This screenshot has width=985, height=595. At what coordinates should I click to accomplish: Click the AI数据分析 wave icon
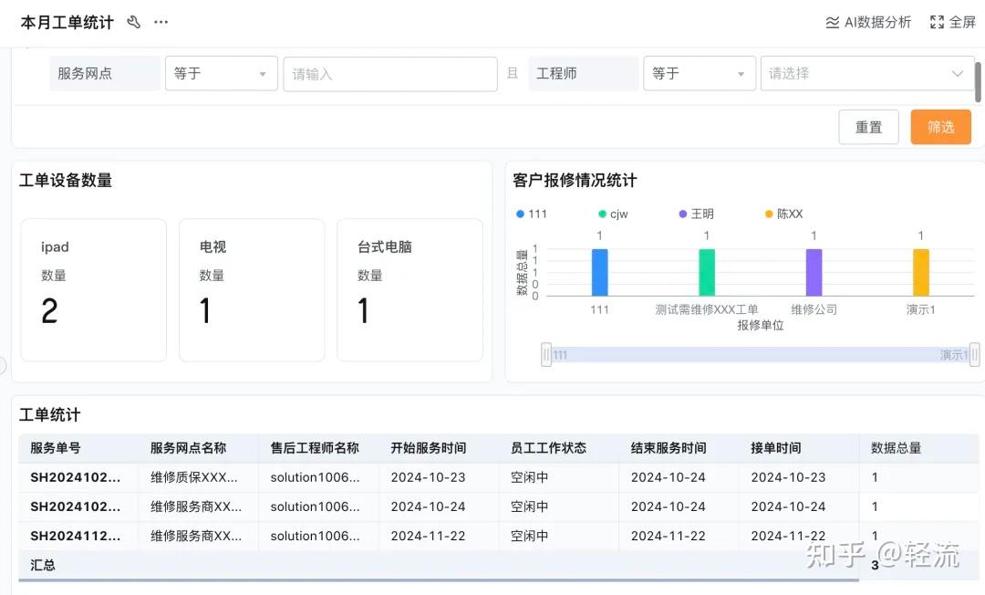pyautogui.click(x=833, y=23)
